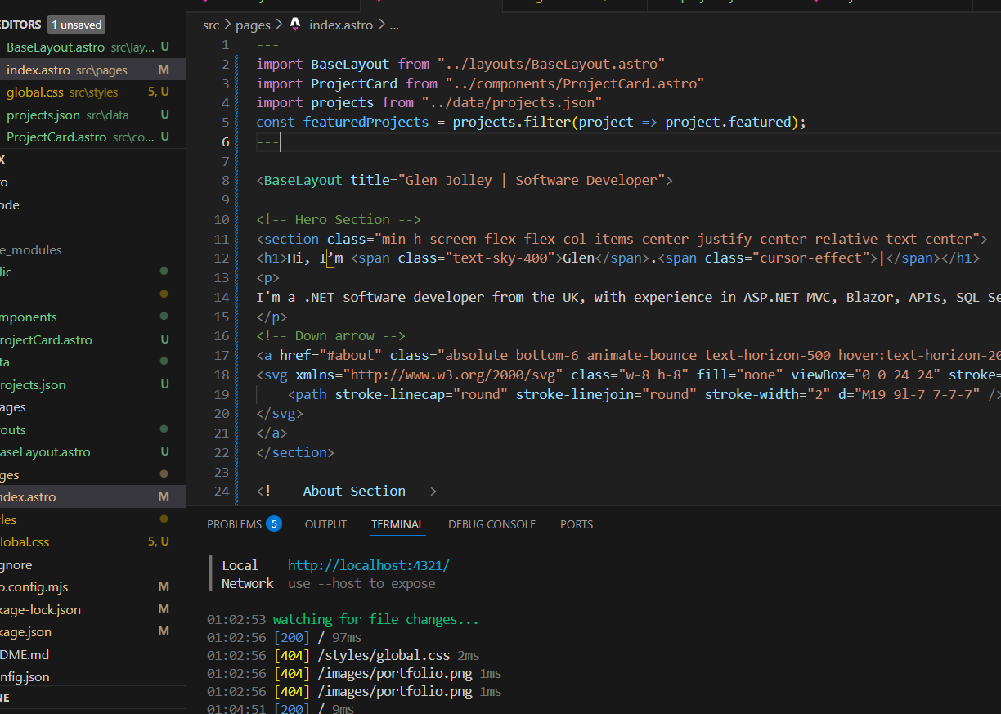Click the Astro file icon in breadcrumb
The height and width of the screenshot is (714, 1001).
(x=295, y=25)
